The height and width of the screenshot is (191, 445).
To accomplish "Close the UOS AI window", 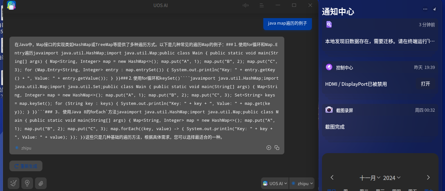I will [310, 5].
